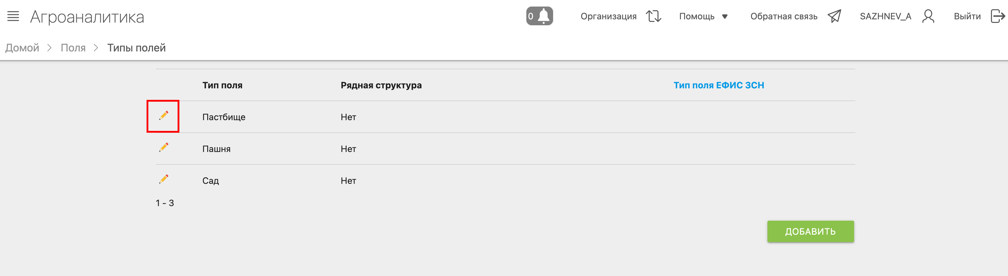Edit the Пашня field type
The height and width of the screenshot is (276, 1008).
point(163,148)
